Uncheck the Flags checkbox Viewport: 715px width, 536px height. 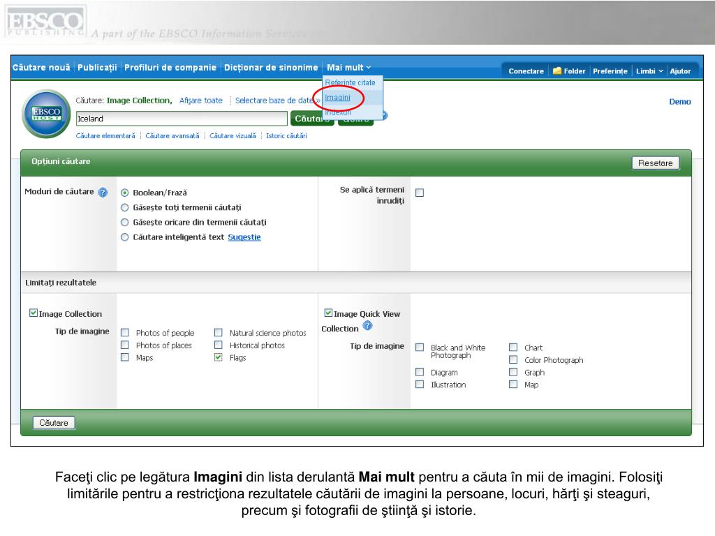(219, 357)
